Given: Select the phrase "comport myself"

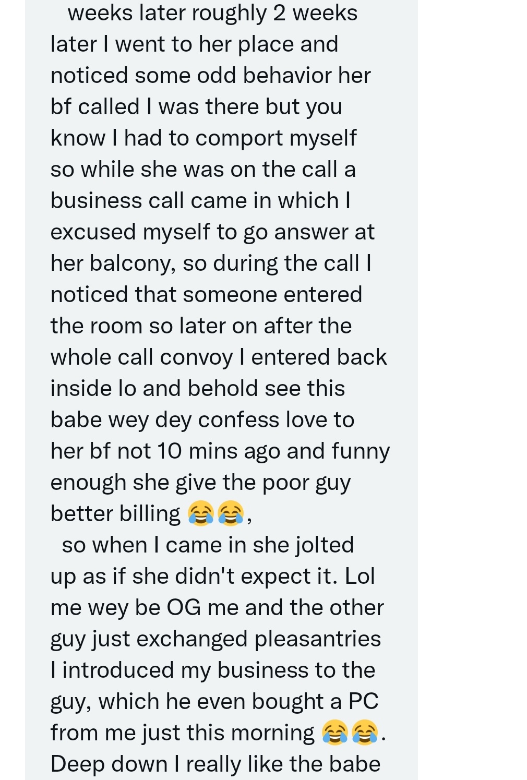Looking at the screenshot, I should tap(276, 138).
